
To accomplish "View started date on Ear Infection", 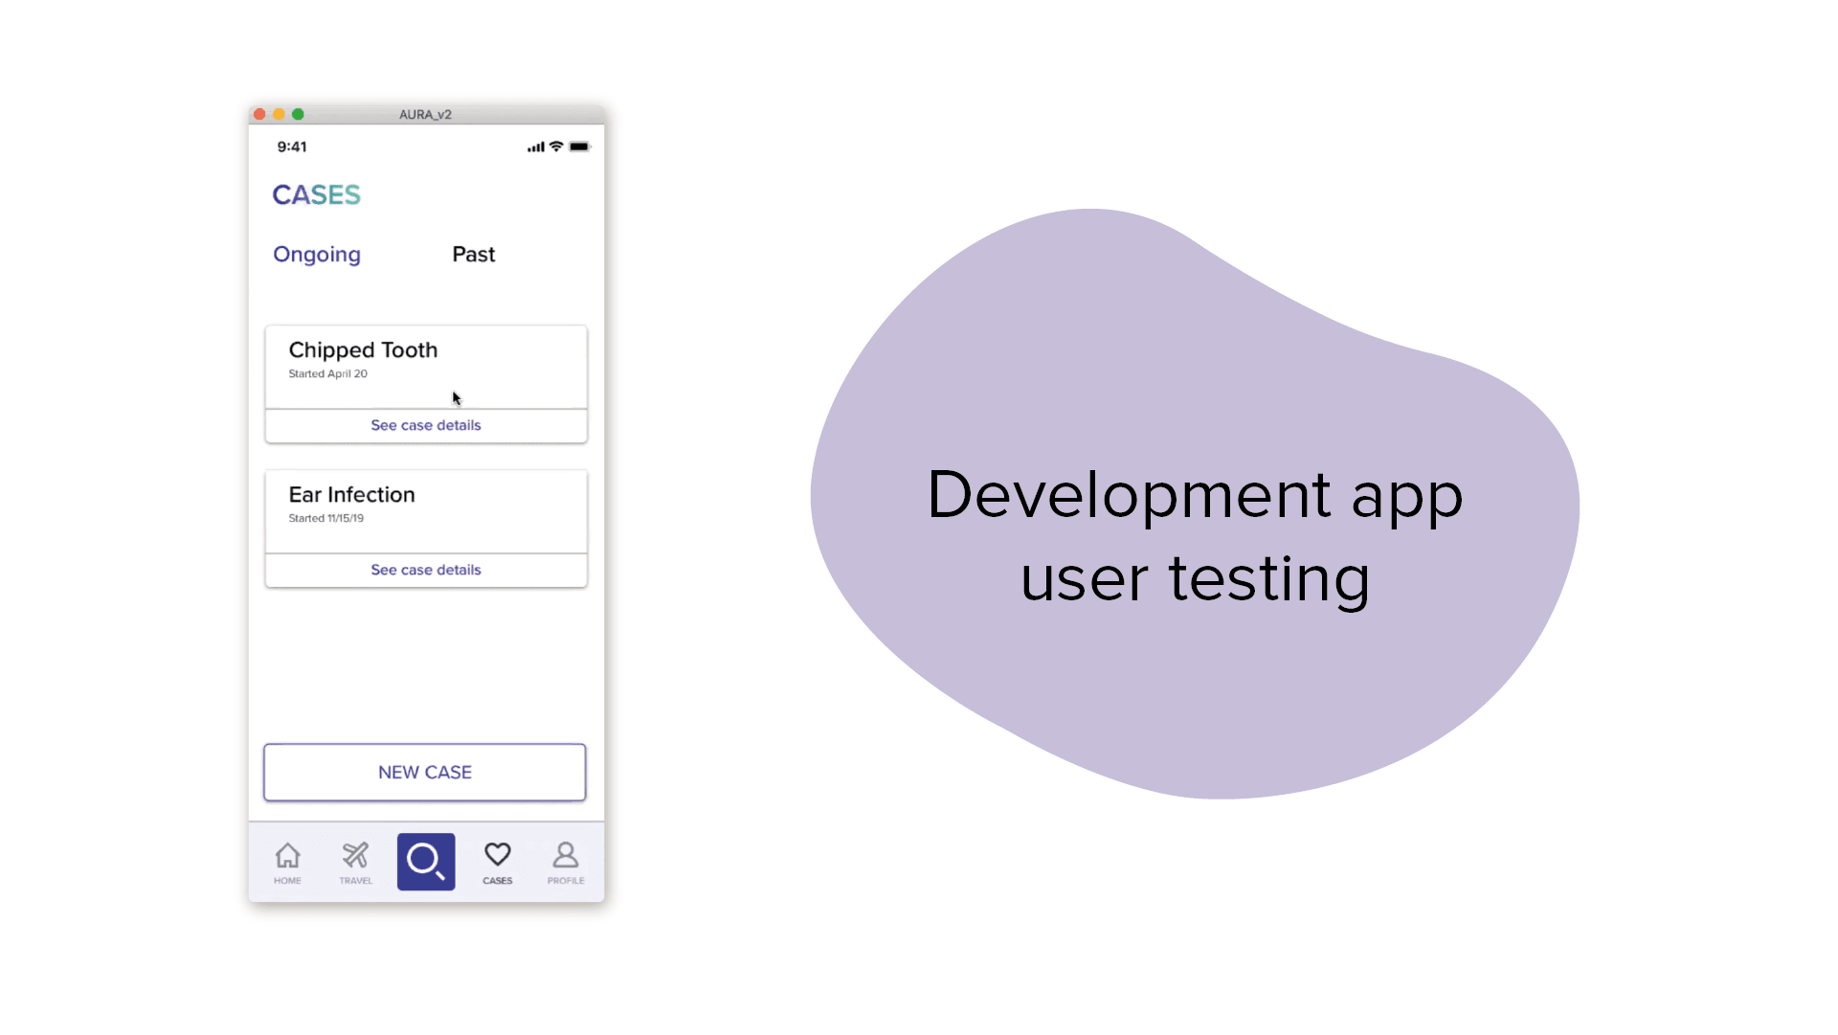I will (325, 517).
